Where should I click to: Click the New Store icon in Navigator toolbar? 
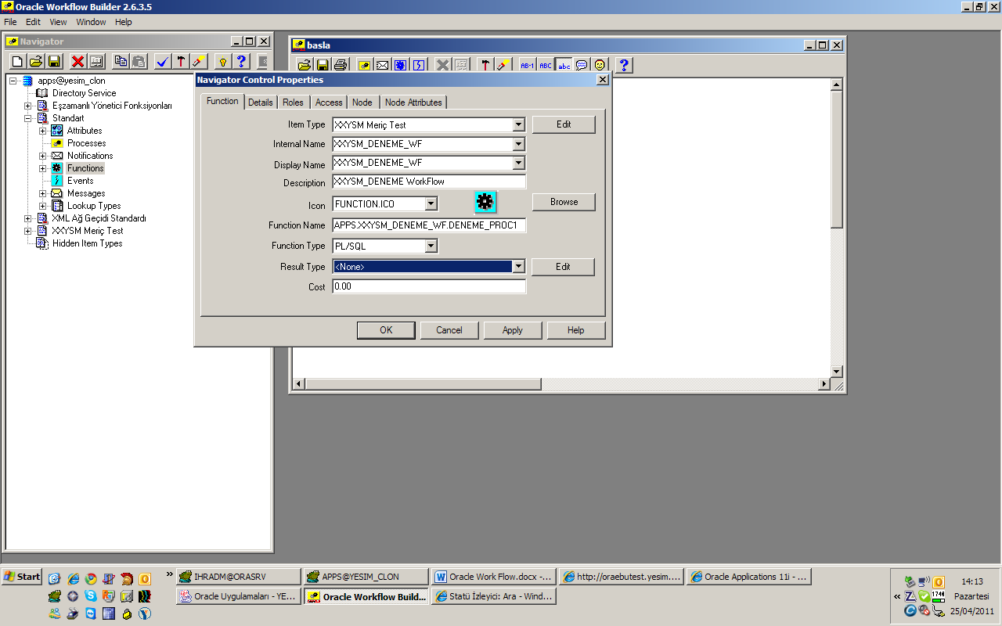[17, 61]
